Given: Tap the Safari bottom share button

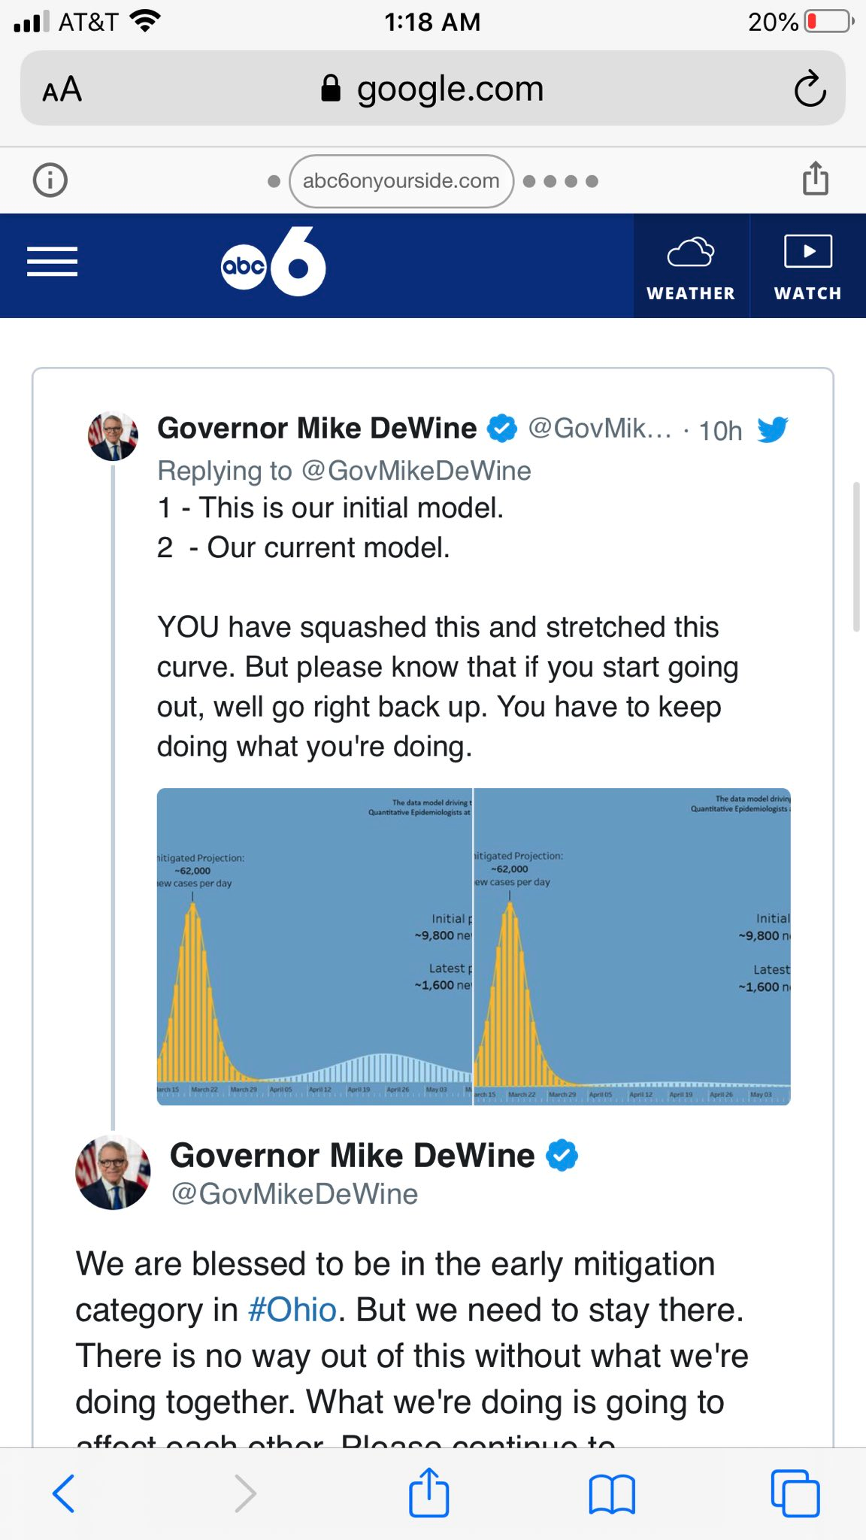Looking at the screenshot, I should pyautogui.click(x=428, y=1492).
